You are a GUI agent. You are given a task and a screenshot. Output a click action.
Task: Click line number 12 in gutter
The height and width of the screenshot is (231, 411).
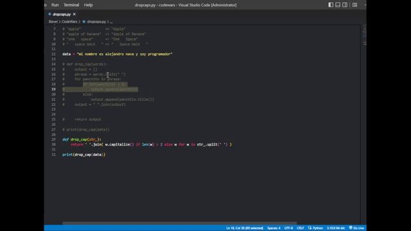coord(53,54)
